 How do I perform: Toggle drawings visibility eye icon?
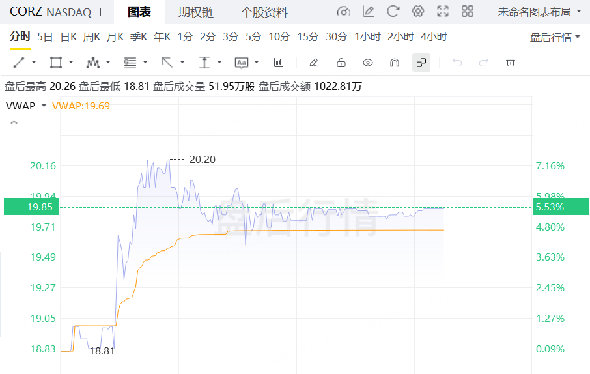368,63
